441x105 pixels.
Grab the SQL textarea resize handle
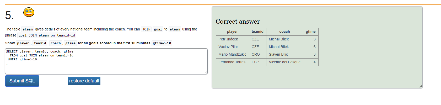pos(206,72)
